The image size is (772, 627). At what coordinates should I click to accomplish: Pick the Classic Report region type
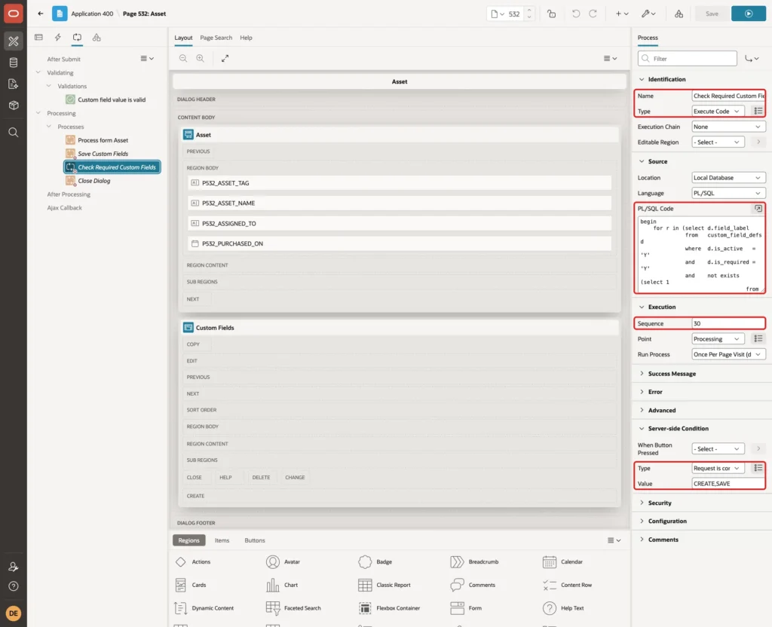(384, 585)
